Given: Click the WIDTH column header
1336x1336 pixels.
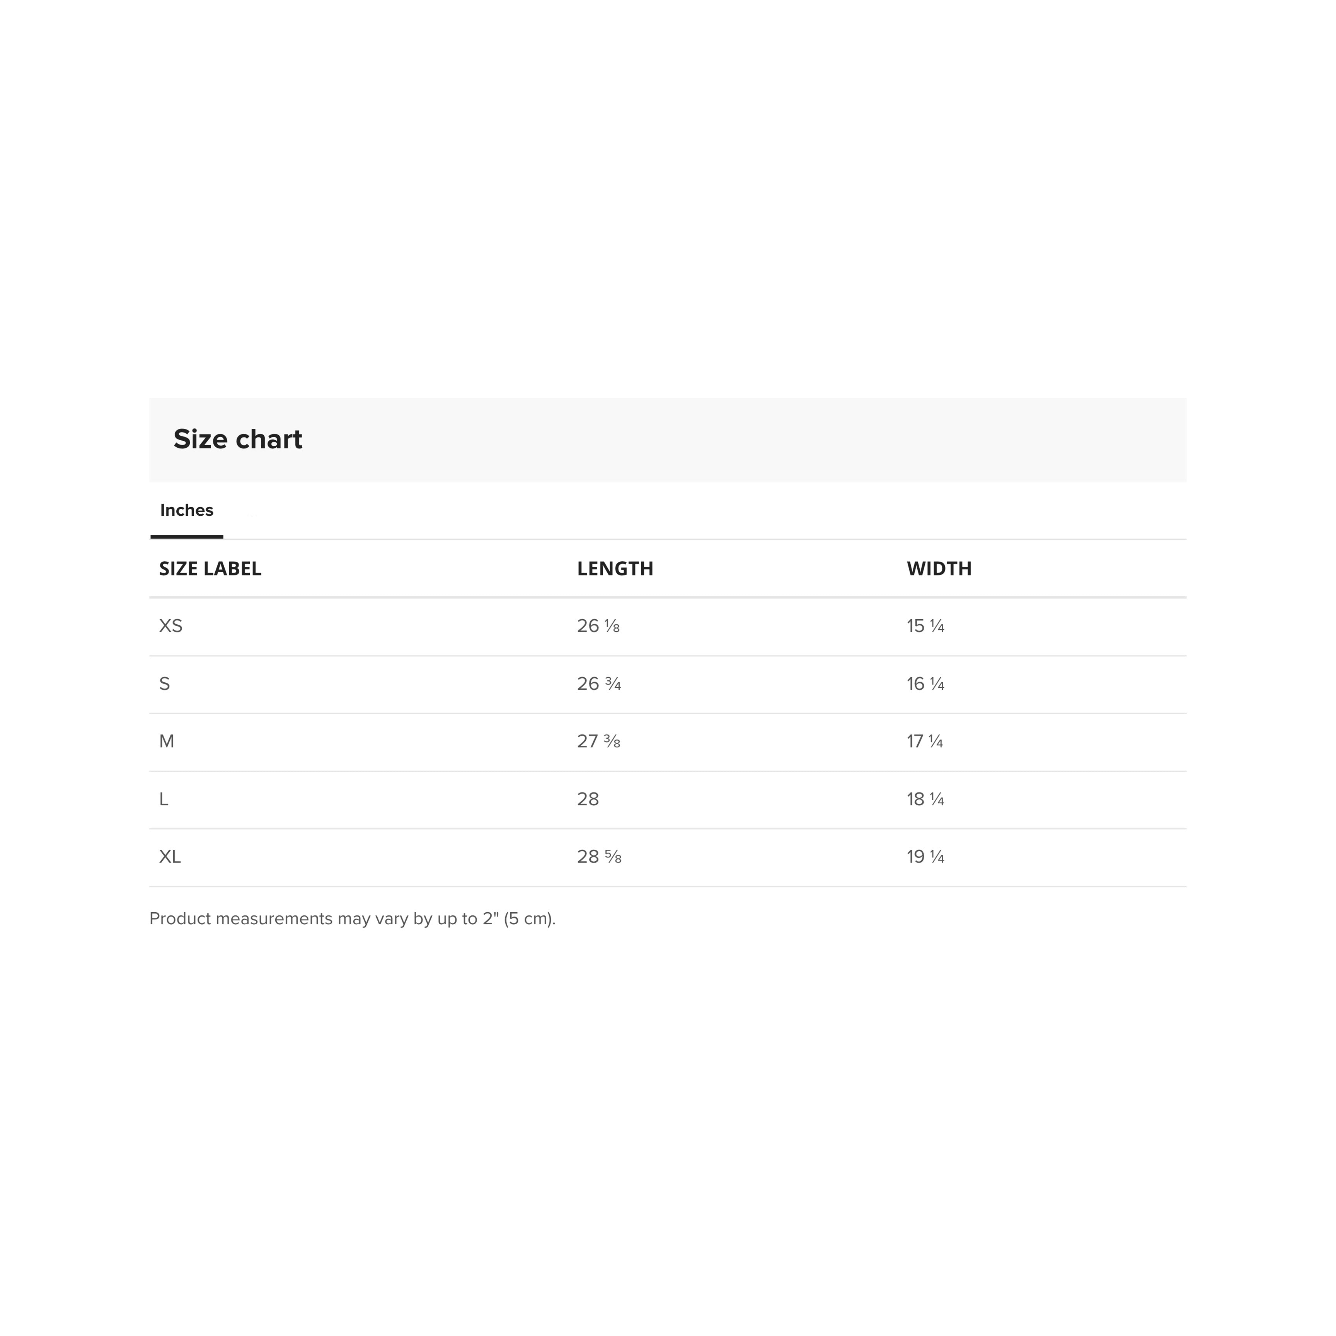Looking at the screenshot, I should (x=940, y=569).
